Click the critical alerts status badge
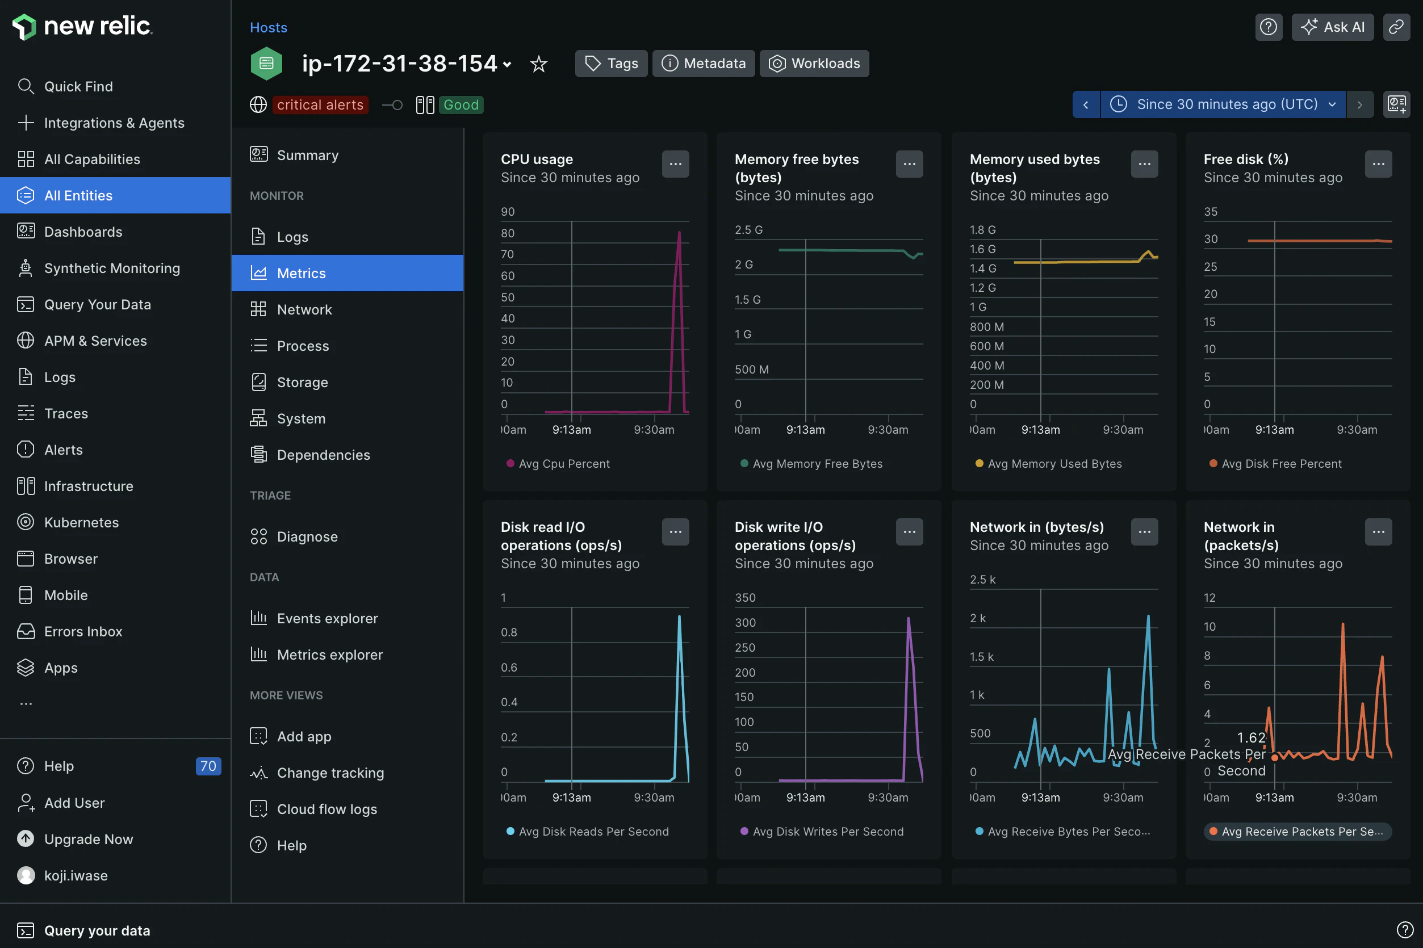1423x948 pixels. pos(320,104)
